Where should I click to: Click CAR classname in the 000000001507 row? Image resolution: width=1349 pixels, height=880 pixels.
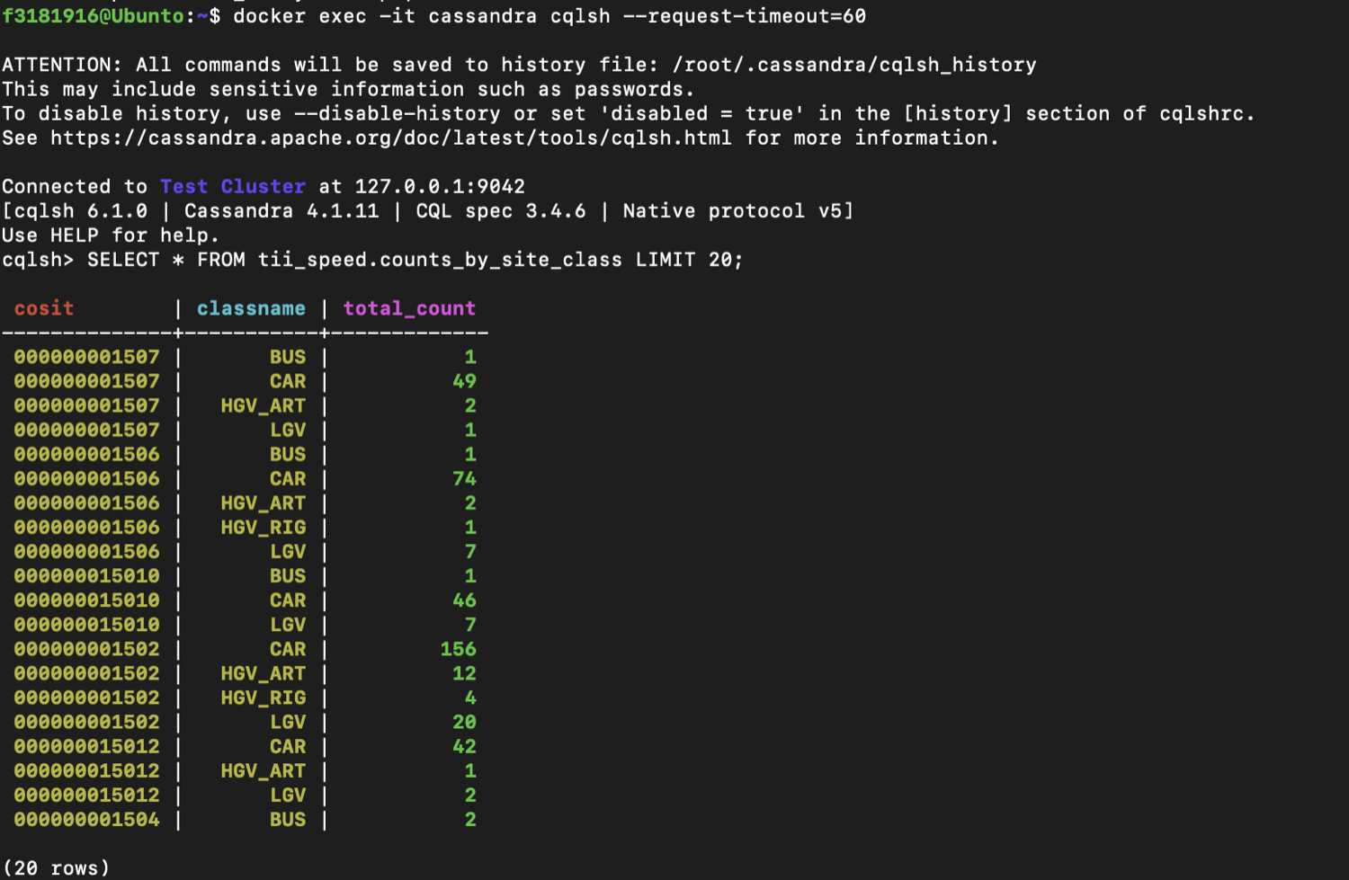(288, 381)
